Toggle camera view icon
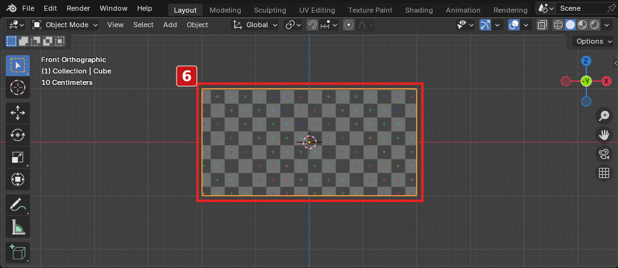This screenshot has height=268, width=618. [604, 154]
